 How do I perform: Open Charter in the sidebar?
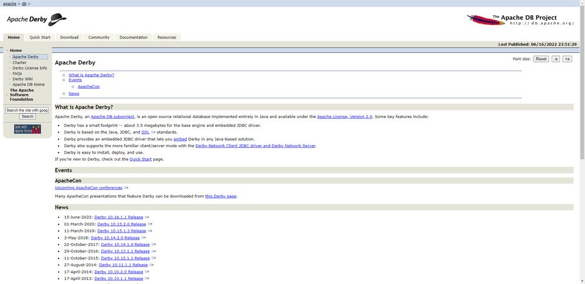coord(19,63)
